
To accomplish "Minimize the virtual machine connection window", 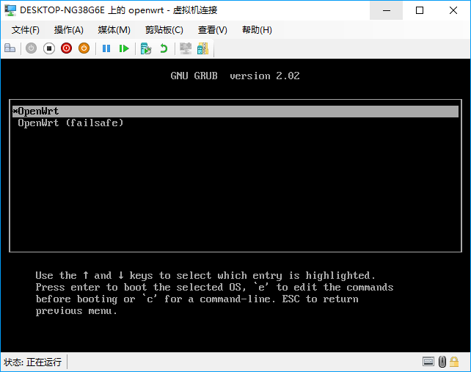I will 387,10.
